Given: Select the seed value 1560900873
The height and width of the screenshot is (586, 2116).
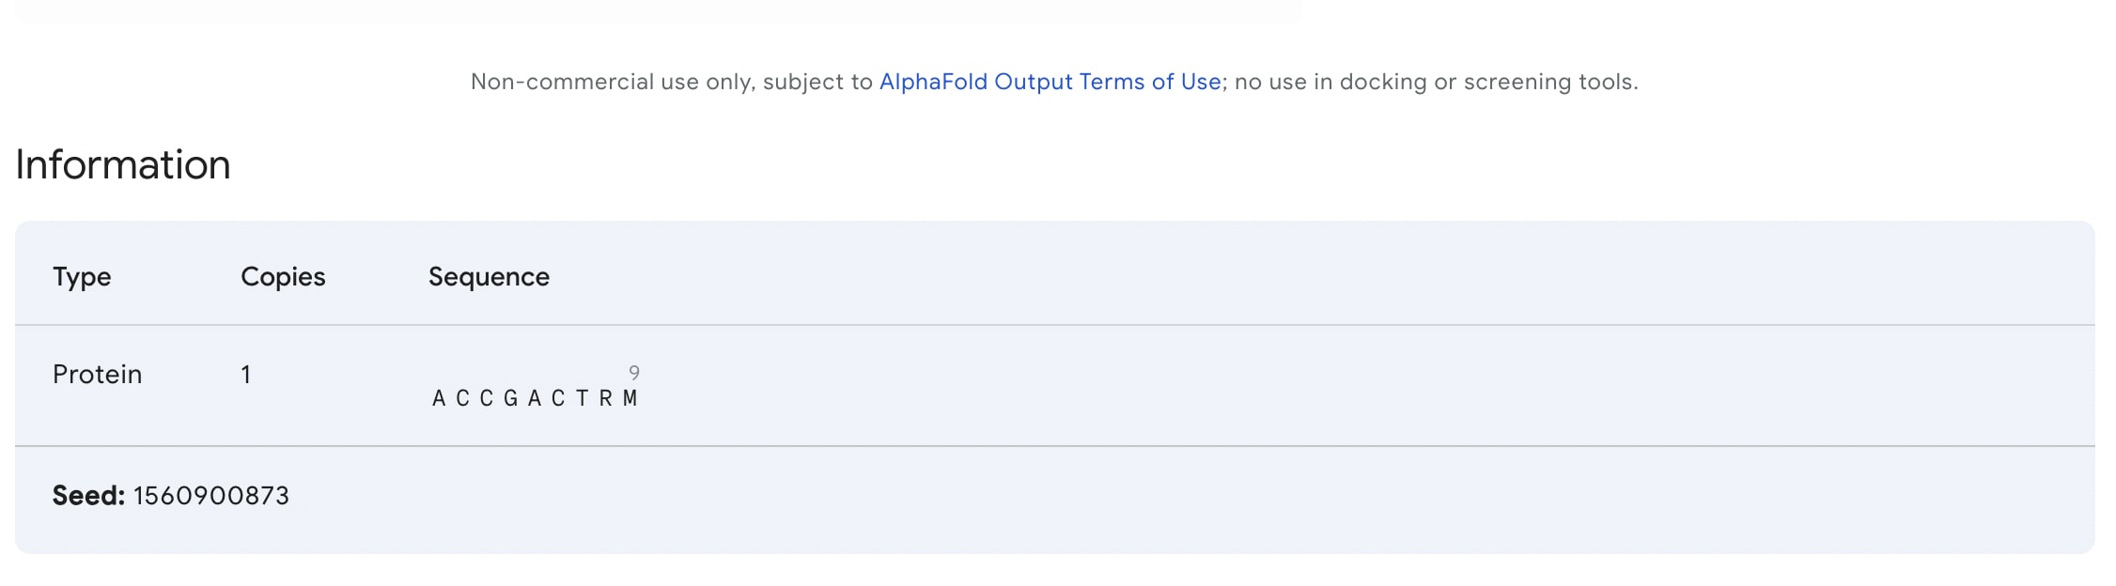Looking at the screenshot, I should point(211,496).
